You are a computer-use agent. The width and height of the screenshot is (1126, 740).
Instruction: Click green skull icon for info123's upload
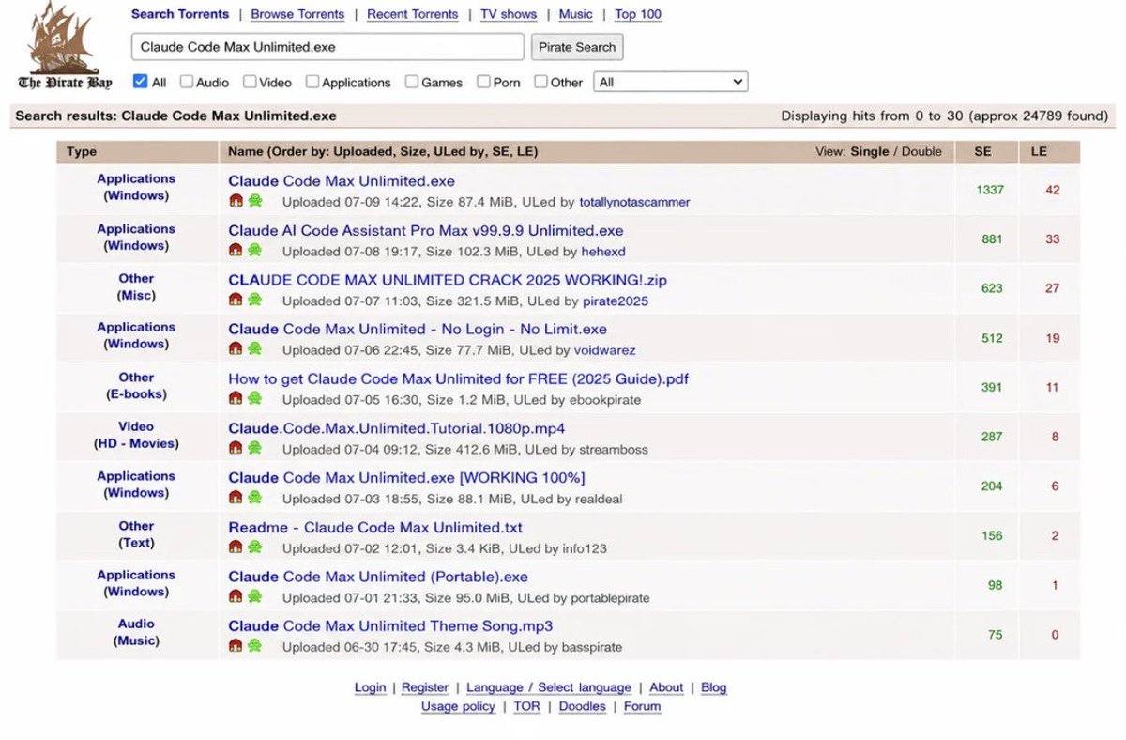tap(254, 547)
